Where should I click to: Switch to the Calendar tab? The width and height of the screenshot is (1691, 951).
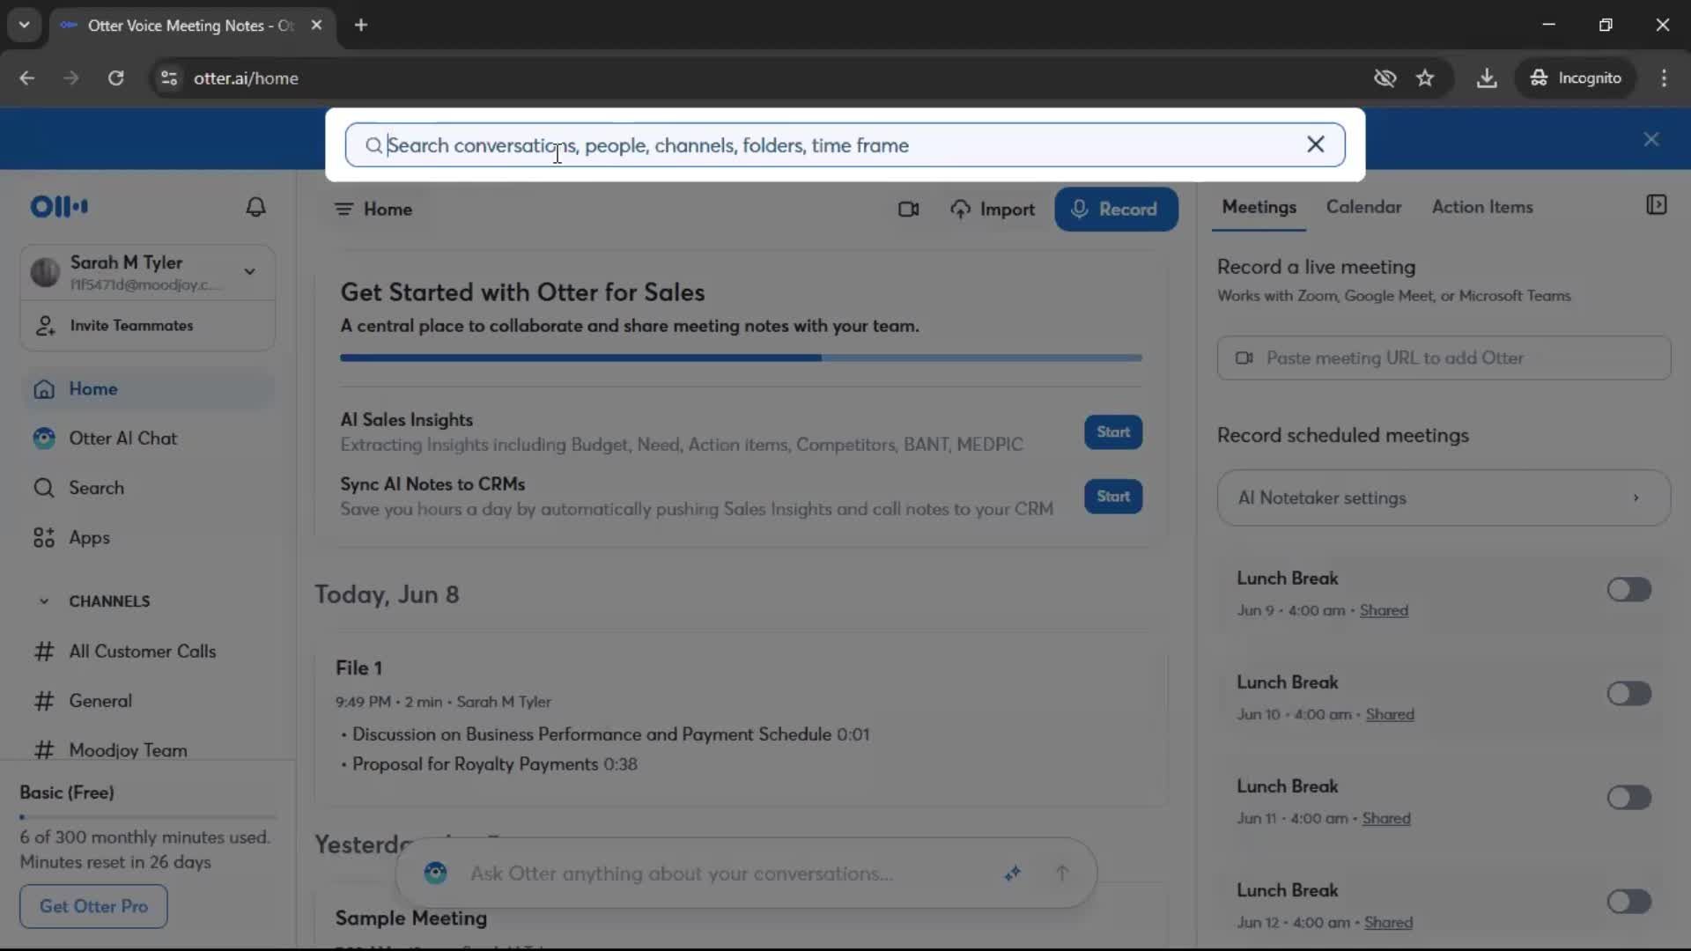pos(1363,207)
